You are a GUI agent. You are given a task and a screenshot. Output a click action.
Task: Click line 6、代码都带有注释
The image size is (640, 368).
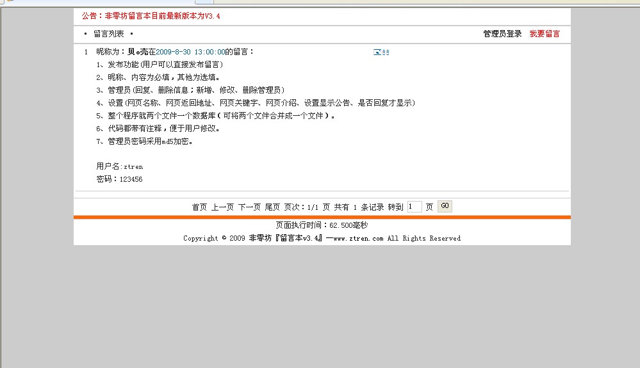pyautogui.click(x=159, y=129)
